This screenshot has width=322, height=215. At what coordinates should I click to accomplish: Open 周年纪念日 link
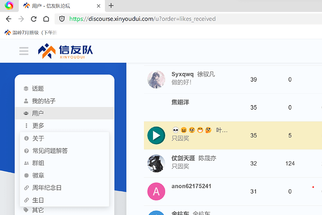click(64, 187)
